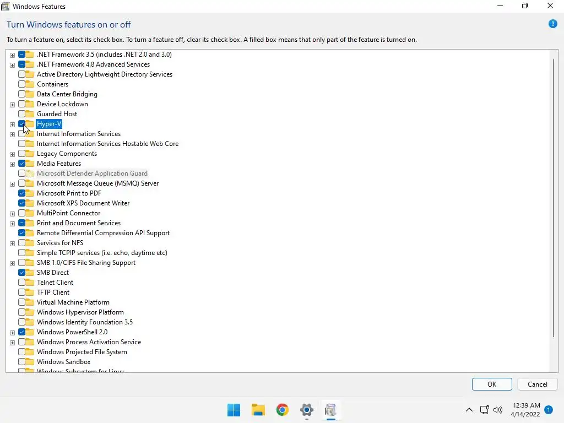Viewport: 564px width, 423px height.
Task: Click the Containers folder icon
Action: tap(30, 84)
